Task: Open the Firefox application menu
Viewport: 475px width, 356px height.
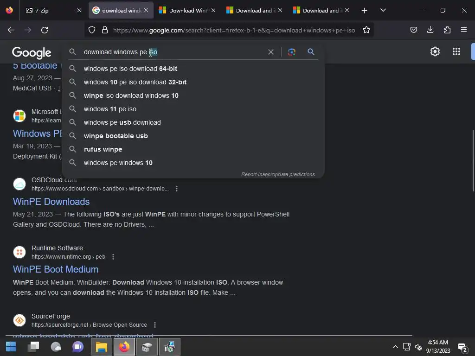Action: tap(464, 30)
